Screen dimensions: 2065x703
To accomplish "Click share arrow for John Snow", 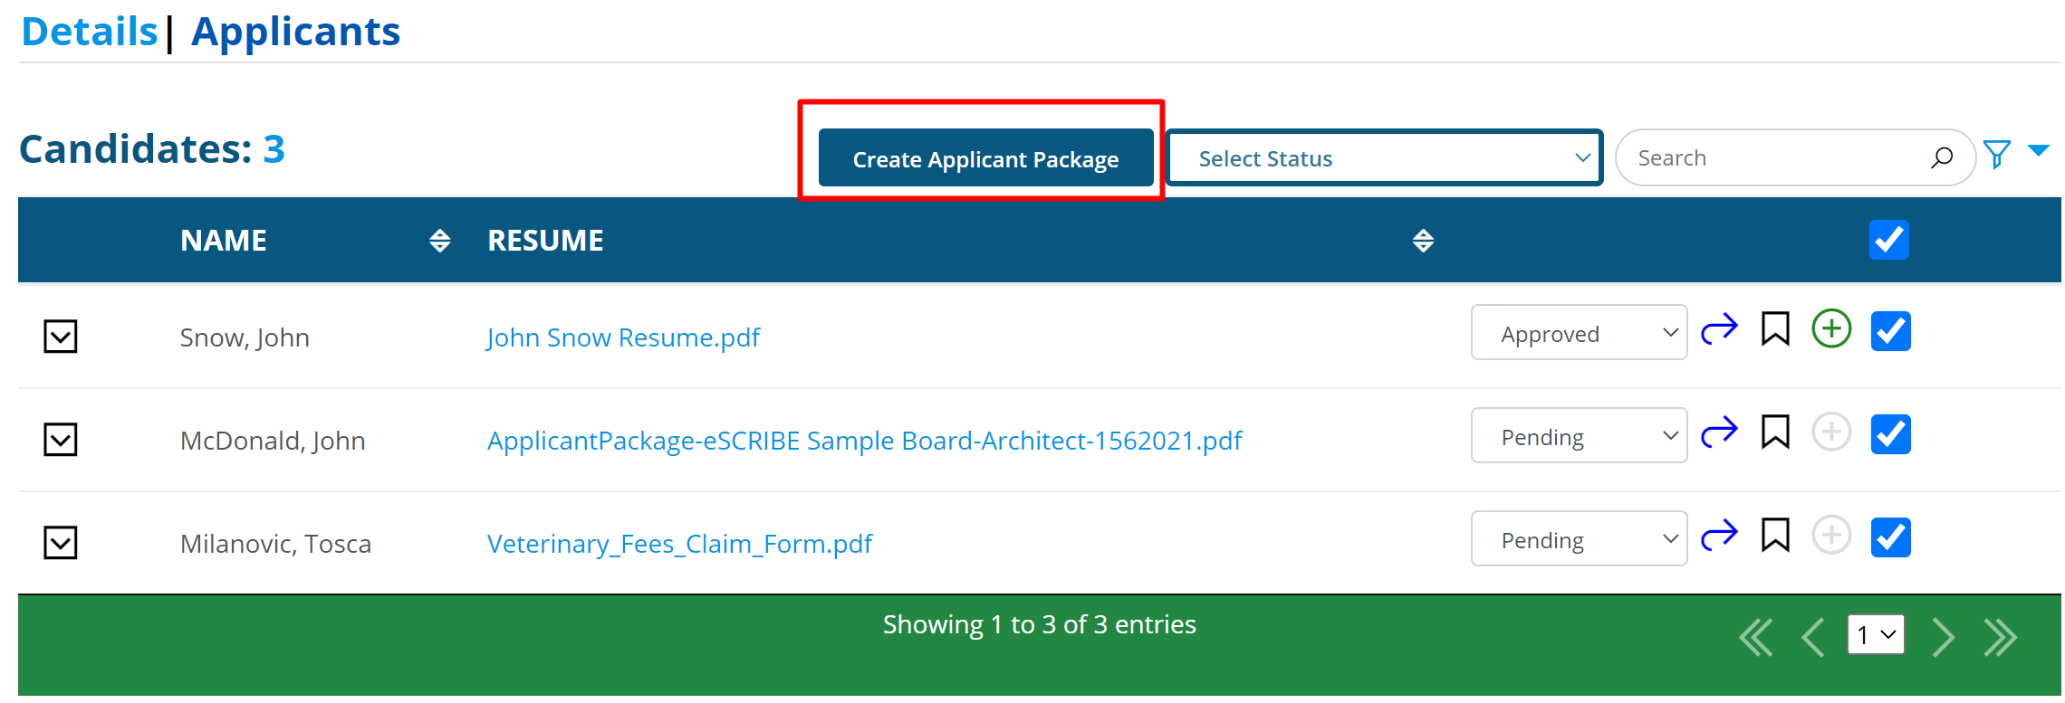I will [x=1718, y=330].
